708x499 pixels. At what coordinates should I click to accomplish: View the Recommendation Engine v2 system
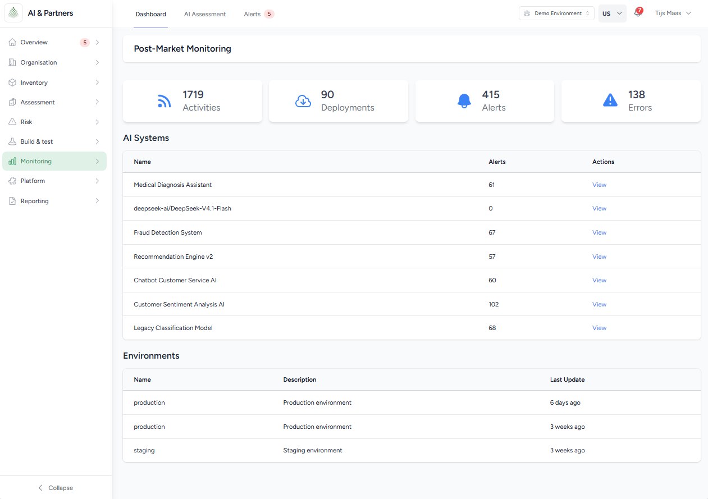pos(599,257)
